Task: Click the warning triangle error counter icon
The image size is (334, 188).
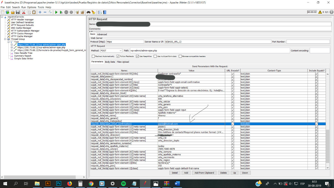Action: pos(320,12)
